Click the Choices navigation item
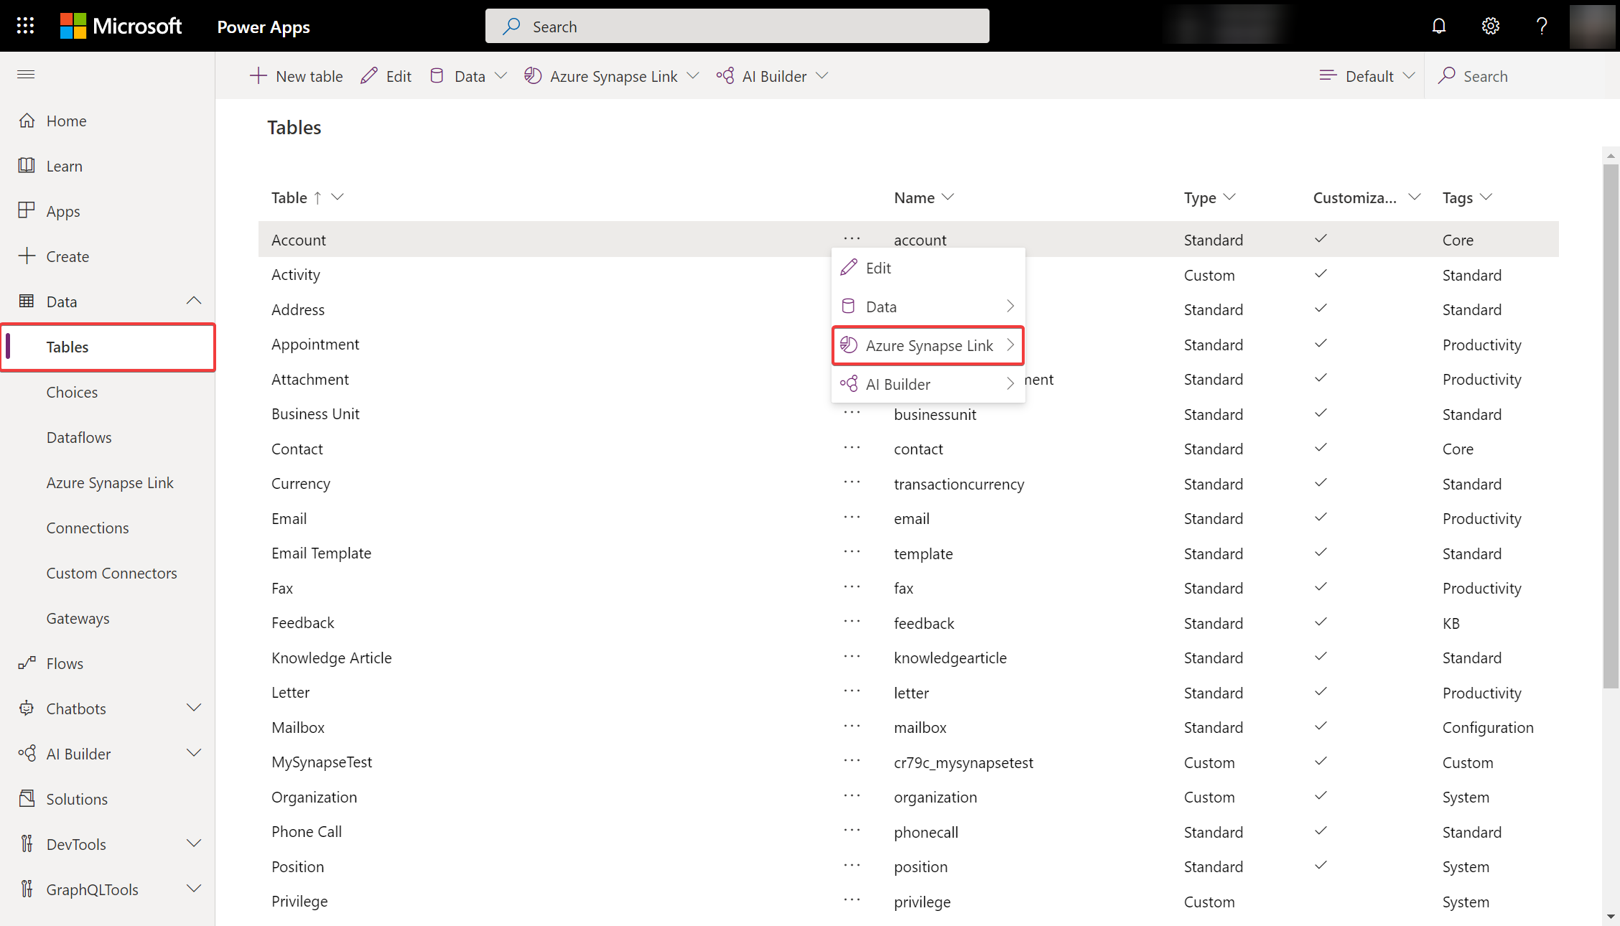This screenshot has width=1620, height=926. [x=71, y=391]
